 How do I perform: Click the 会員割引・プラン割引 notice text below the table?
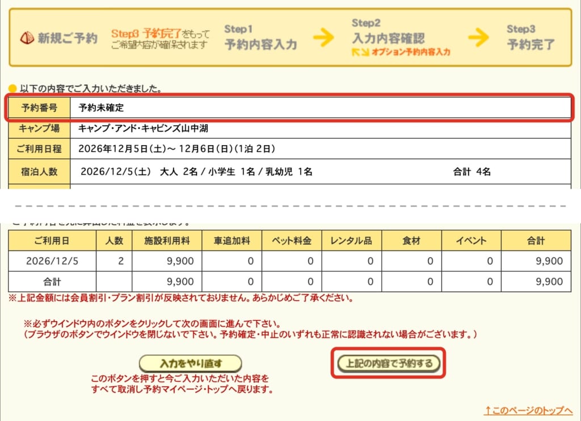tap(181, 298)
